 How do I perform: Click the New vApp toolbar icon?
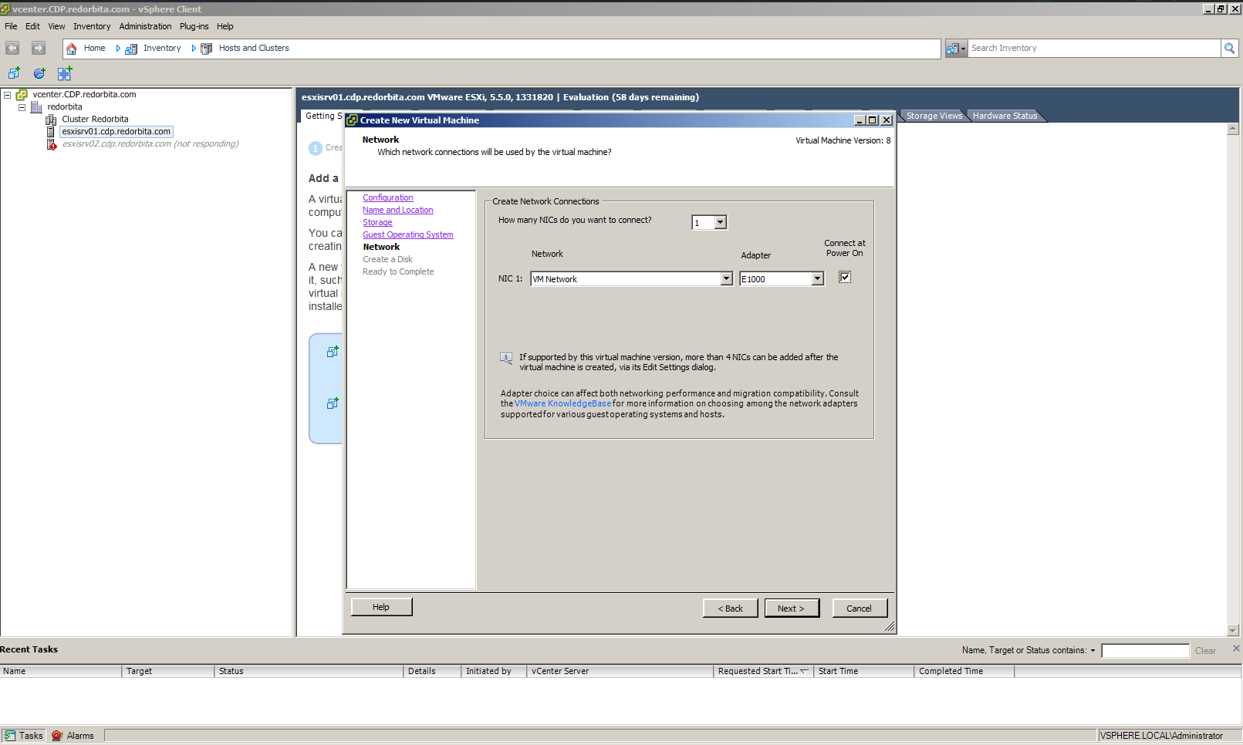tap(65, 73)
